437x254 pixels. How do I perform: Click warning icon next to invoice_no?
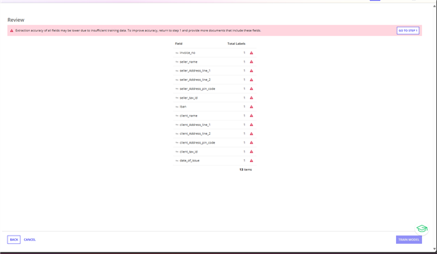tap(251, 53)
